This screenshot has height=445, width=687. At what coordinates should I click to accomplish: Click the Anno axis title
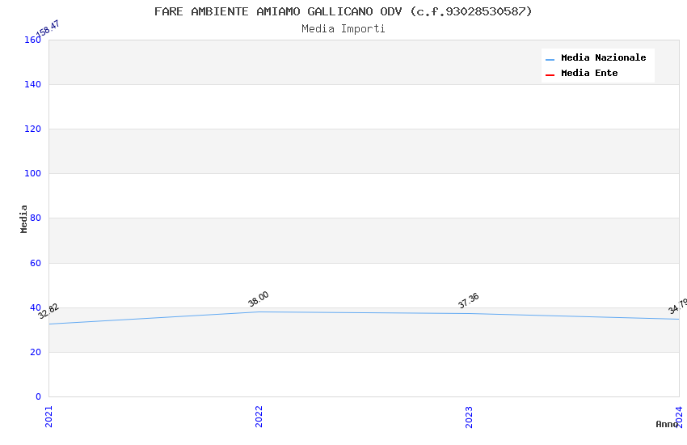click(x=666, y=424)
